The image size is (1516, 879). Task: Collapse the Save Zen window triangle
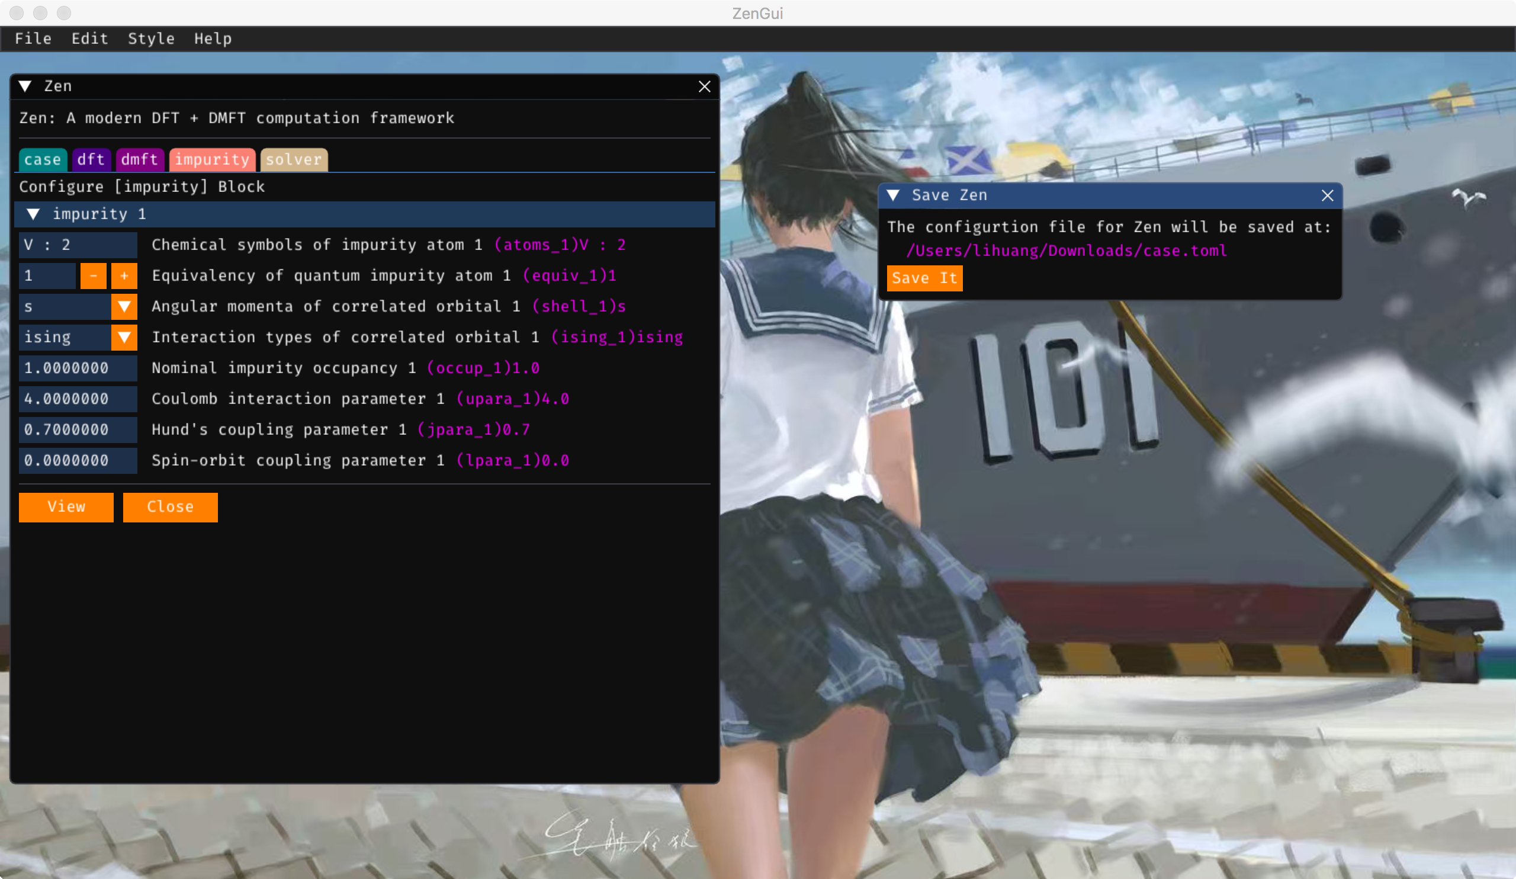pos(894,195)
